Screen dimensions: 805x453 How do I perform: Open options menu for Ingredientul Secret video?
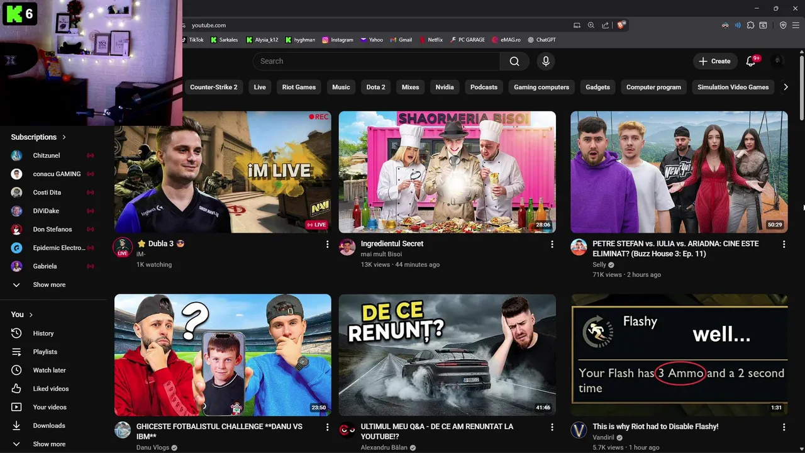(x=552, y=244)
